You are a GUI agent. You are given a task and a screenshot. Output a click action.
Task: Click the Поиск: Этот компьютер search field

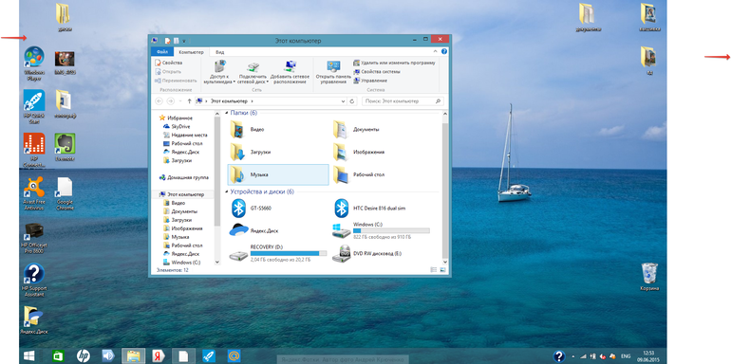[403, 101]
